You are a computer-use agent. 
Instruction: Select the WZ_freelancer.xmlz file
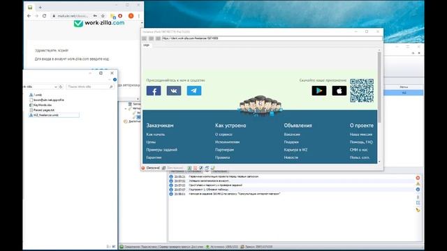click(54, 115)
